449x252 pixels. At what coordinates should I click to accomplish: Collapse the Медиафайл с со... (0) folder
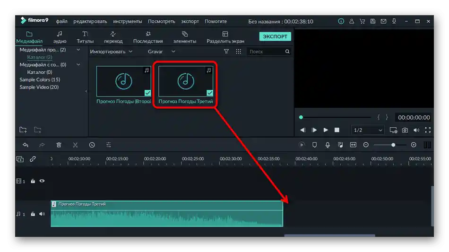click(78, 65)
